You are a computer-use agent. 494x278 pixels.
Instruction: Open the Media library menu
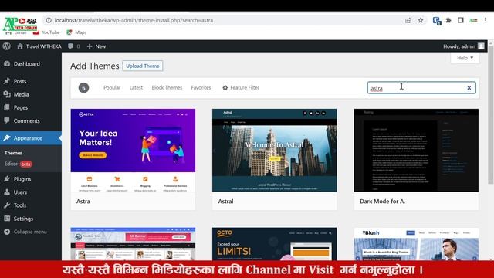pos(31,94)
